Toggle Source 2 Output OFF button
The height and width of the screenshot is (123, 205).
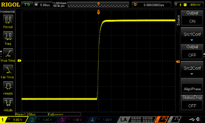coord(192,55)
